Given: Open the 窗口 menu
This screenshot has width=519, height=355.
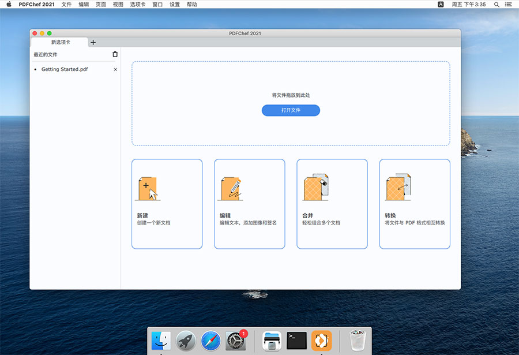Looking at the screenshot, I should click(157, 4).
